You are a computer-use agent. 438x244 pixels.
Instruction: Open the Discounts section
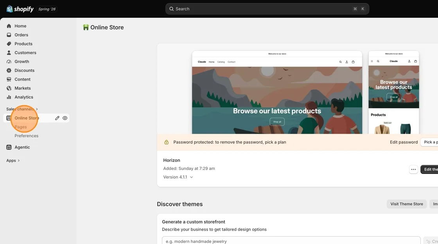25,71
